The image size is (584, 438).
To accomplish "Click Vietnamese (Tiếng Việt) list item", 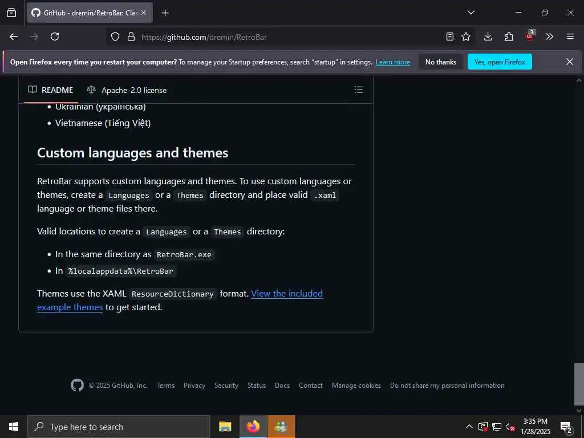I will point(103,123).
